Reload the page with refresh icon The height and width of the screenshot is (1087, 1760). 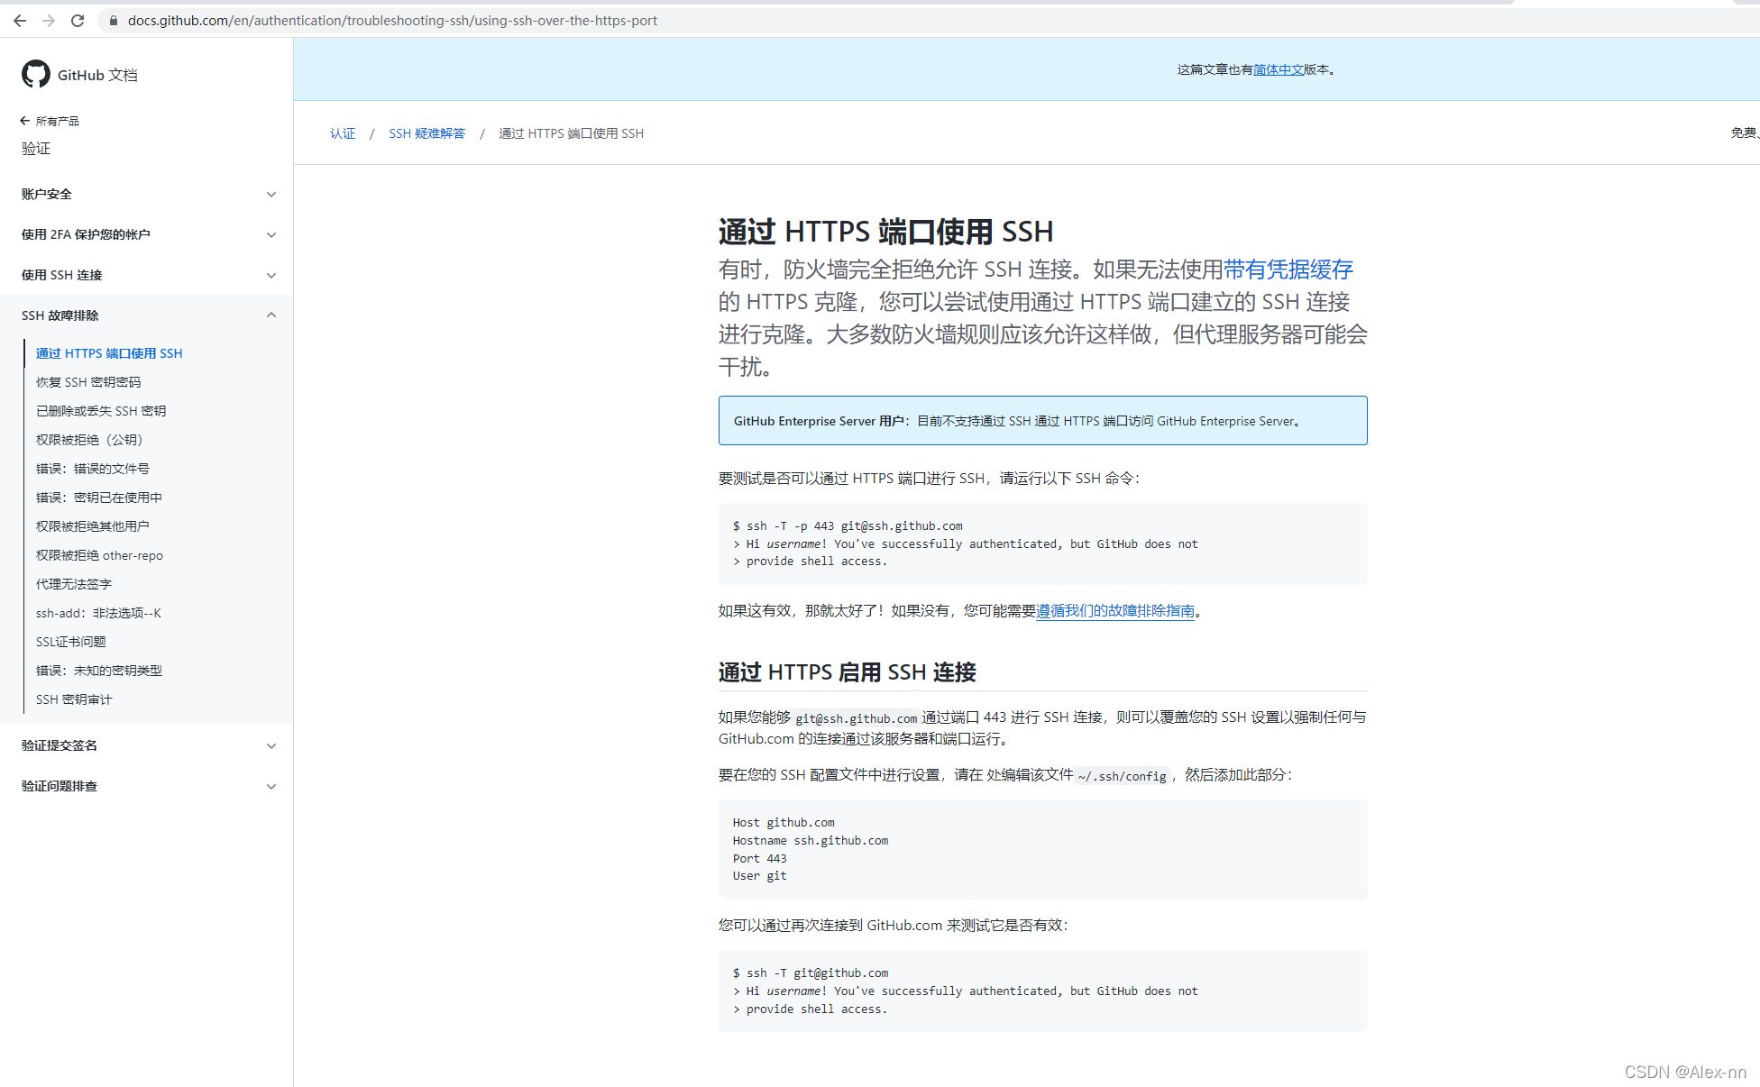pos(78,20)
